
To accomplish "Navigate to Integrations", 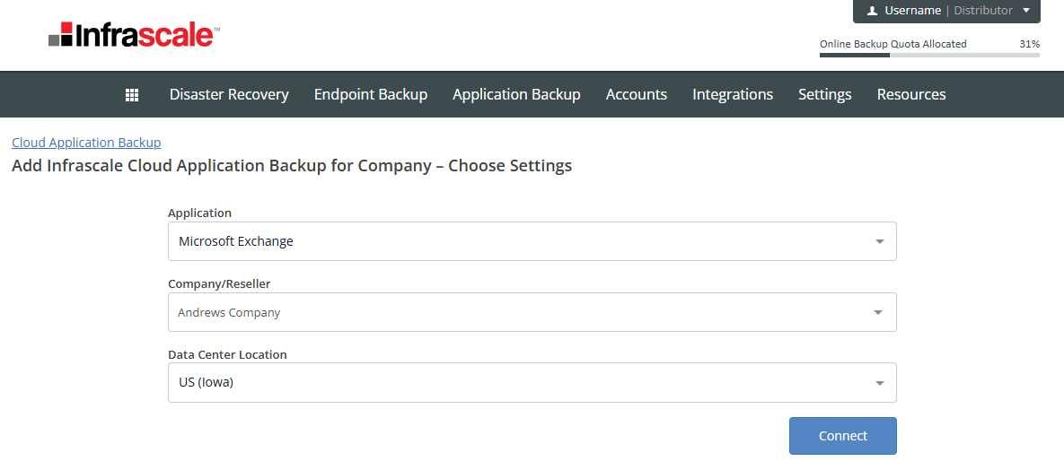I will coord(732,94).
